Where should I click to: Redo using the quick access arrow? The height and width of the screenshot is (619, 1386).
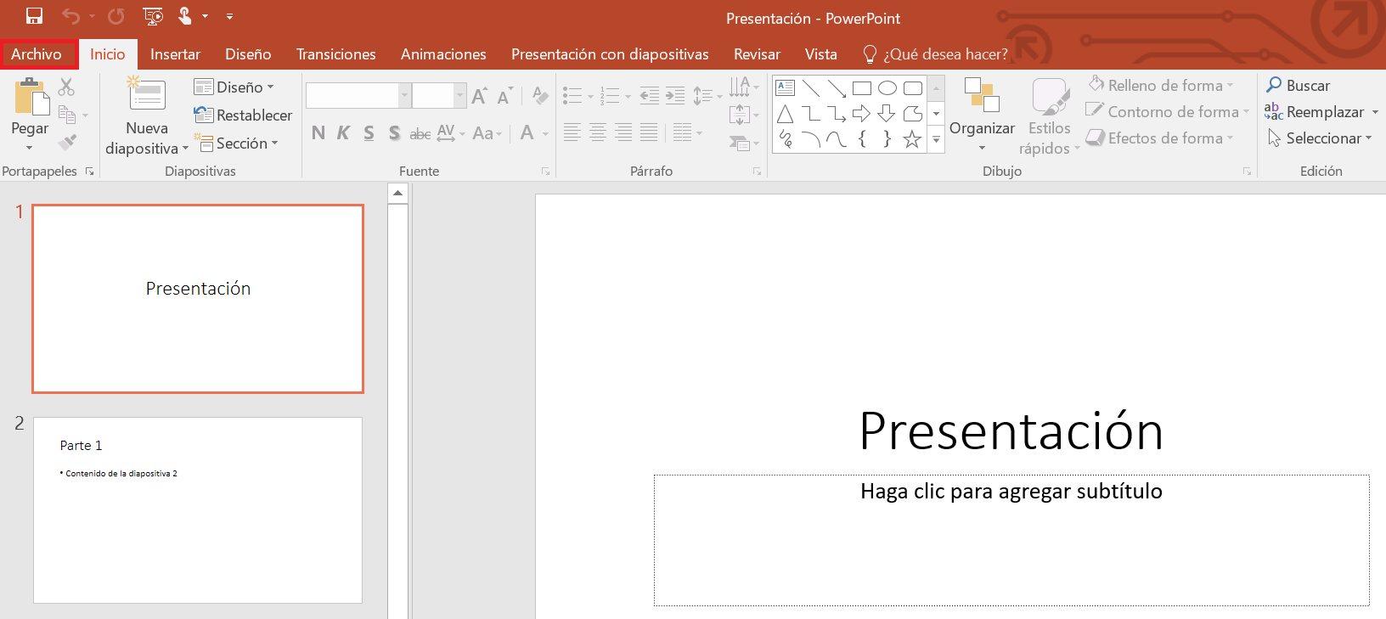pos(116,16)
